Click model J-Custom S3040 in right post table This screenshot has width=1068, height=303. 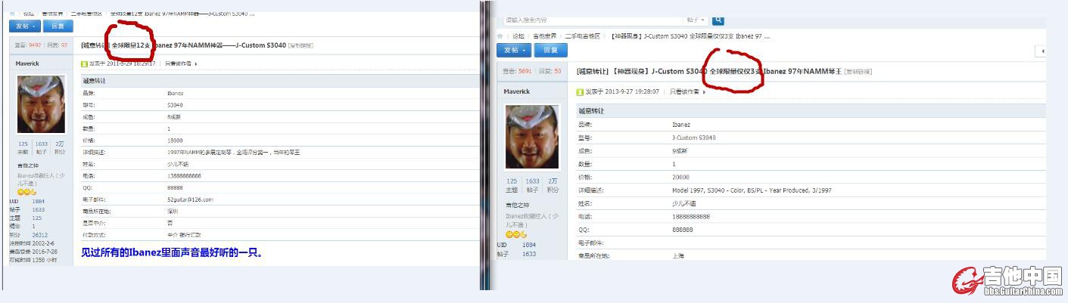point(693,138)
